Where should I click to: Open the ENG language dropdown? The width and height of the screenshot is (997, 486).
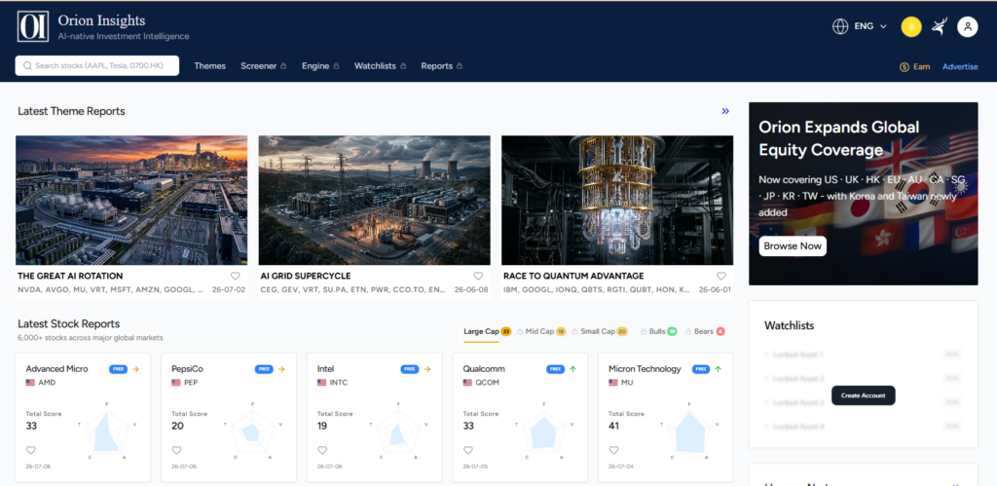(x=870, y=26)
